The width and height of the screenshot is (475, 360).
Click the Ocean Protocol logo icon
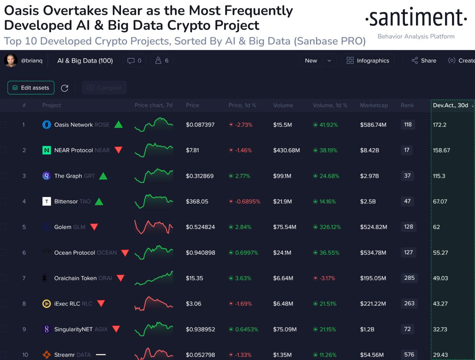click(x=46, y=252)
